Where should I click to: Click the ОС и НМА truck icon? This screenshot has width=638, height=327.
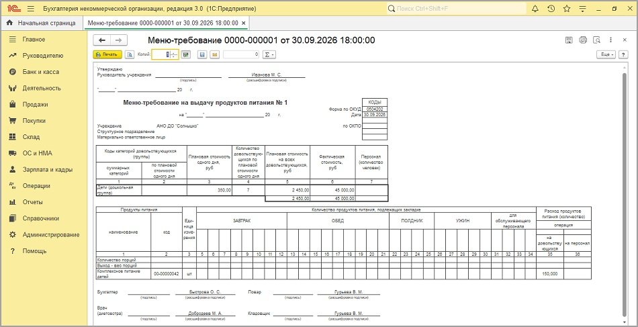(13, 153)
